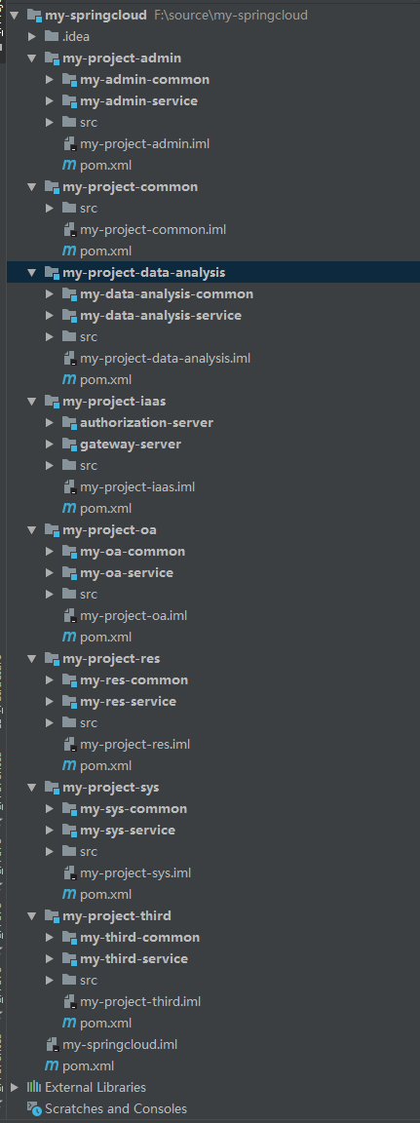Click the my-springcloud.iml file icon

52,1044
